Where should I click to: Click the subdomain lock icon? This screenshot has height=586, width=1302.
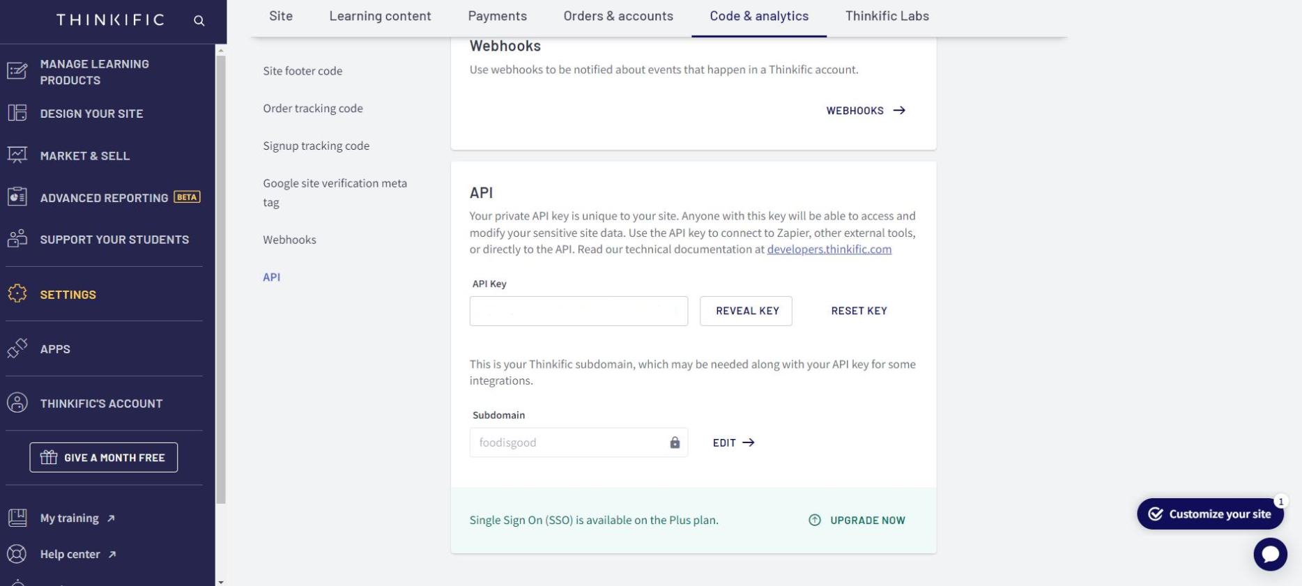click(675, 442)
